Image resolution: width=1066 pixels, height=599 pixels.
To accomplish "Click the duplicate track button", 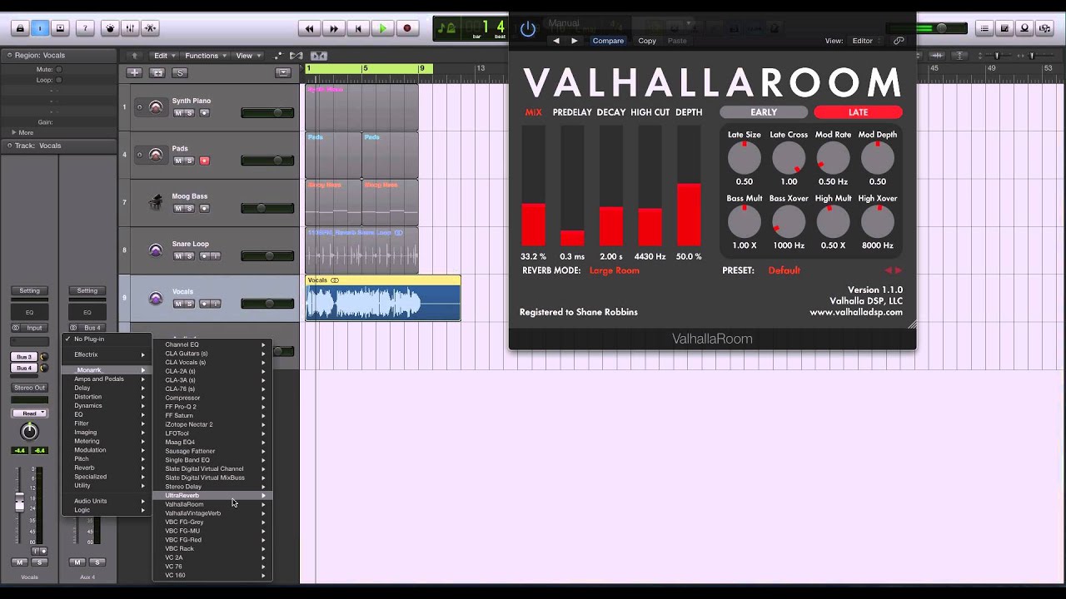I will [157, 72].
